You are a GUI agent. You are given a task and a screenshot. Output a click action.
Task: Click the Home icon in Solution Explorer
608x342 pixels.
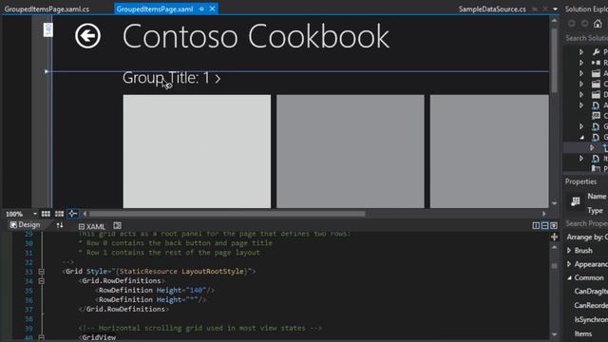coord(598,24)
